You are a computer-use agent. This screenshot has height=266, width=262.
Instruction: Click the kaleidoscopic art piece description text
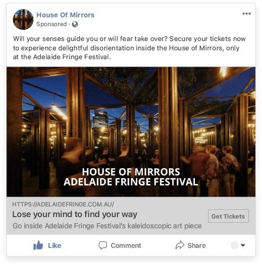click(107, 226)
